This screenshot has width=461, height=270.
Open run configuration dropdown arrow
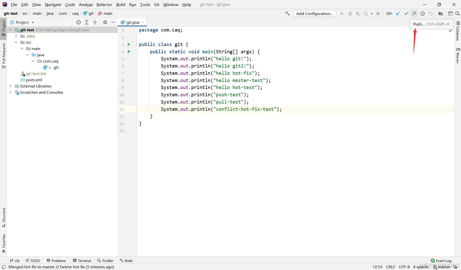[372, 14]
